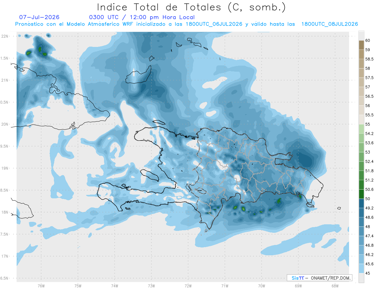Click the "70W" longitude label
The image size is (376, 290).
click(x=262, y=286)
